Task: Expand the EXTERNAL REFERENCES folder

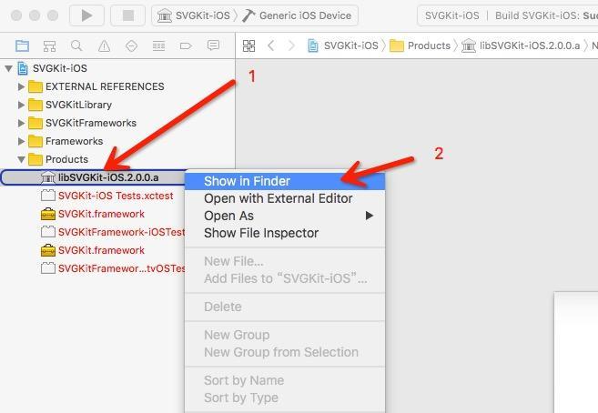Action: pyautogui.click(x=22, y=86)
